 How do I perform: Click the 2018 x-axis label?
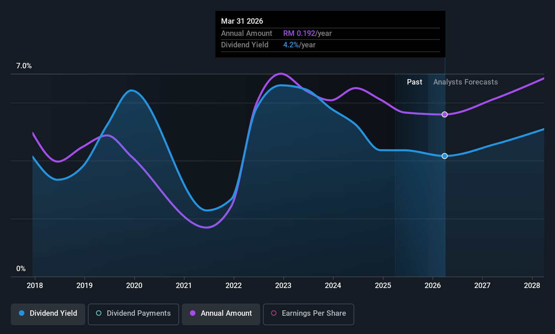pyautogui.click(x=35, y=285)
